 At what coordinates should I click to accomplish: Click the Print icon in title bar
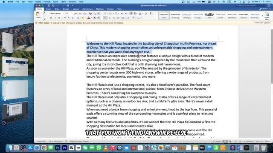click(x=68, y=6)
